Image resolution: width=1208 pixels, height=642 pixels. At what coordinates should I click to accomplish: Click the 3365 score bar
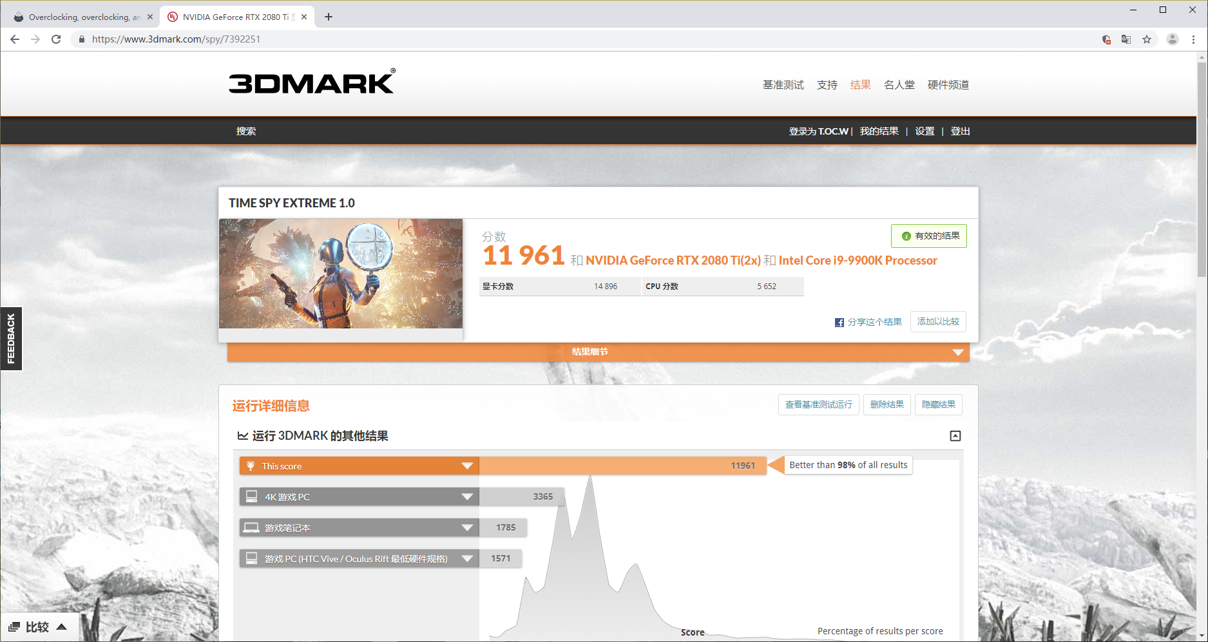pyautogui.click(x=522, y=496)
